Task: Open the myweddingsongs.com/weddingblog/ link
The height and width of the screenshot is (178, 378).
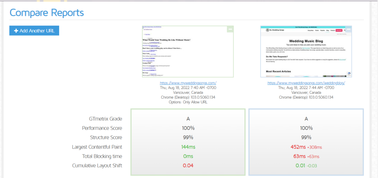Action: pos(306,83)
